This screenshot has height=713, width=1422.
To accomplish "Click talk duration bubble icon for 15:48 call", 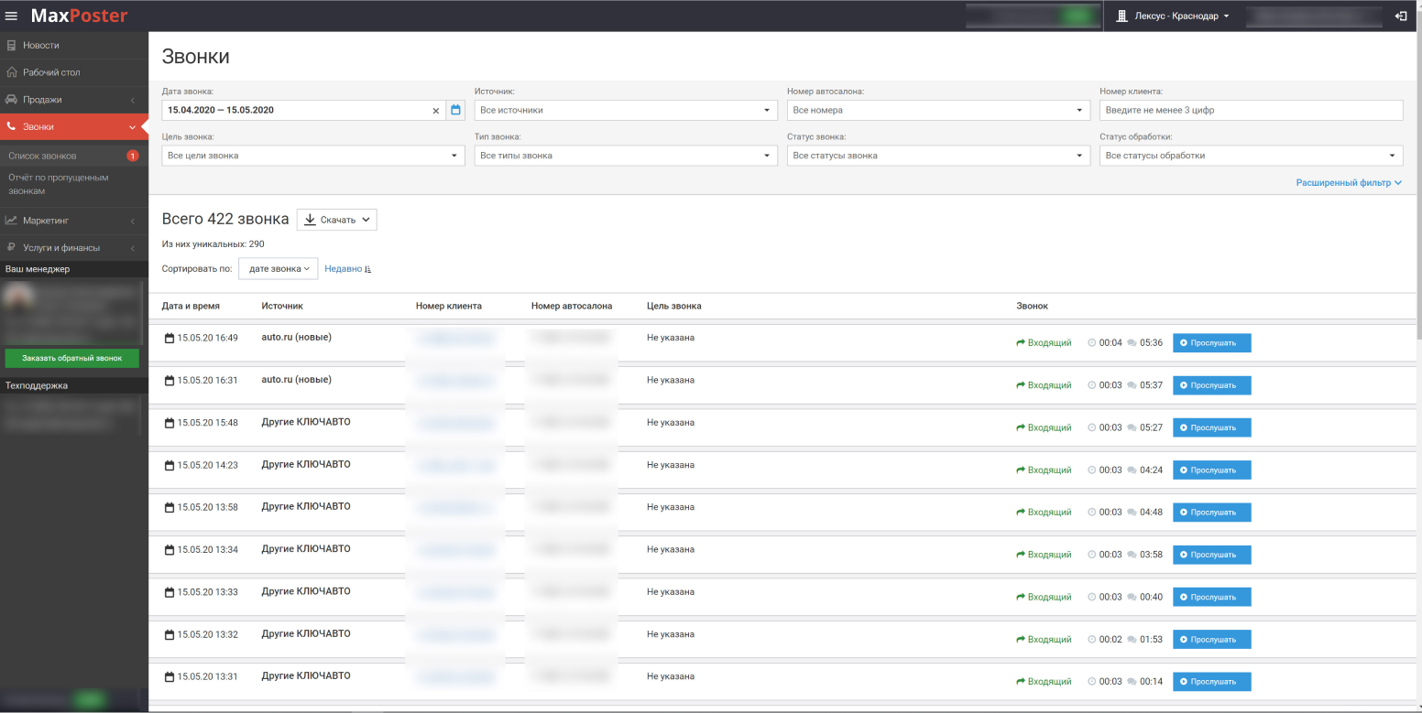I will click(x=1132, y=427).
